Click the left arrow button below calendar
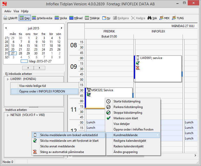Screen dimensions: 201x166 coord(28,68)
